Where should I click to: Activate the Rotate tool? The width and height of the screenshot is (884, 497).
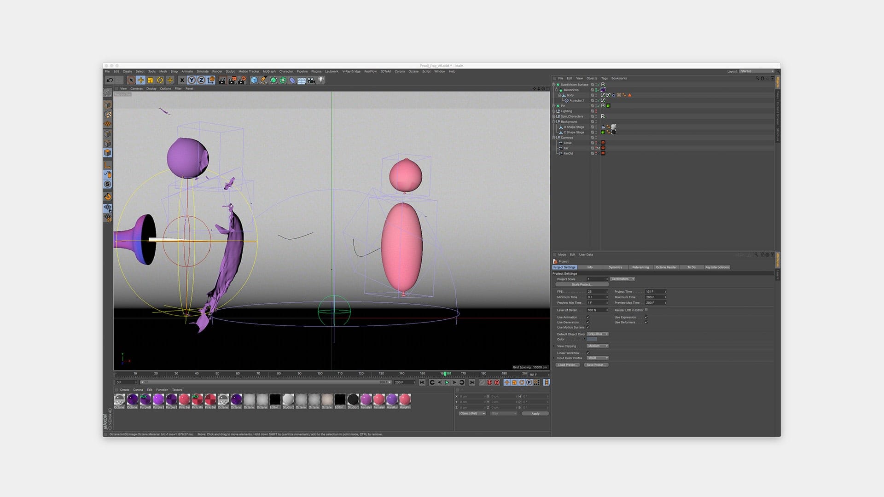coord(160,80)
